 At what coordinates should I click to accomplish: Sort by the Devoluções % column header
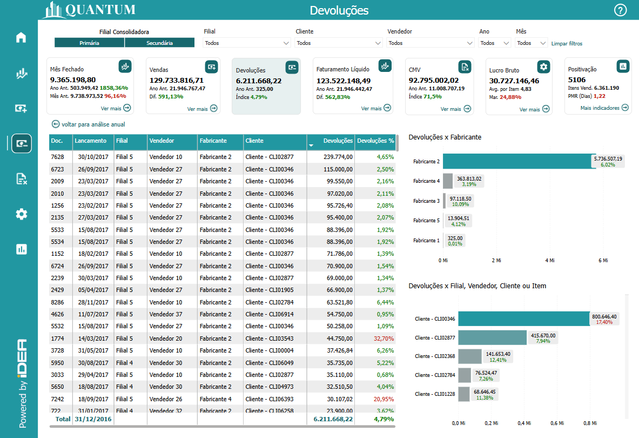click(x=375, y=141)
